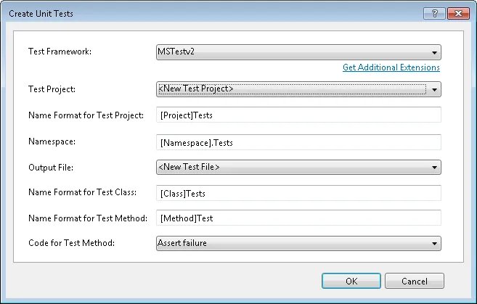Click the Test Framework label text

tap(59, 52)
